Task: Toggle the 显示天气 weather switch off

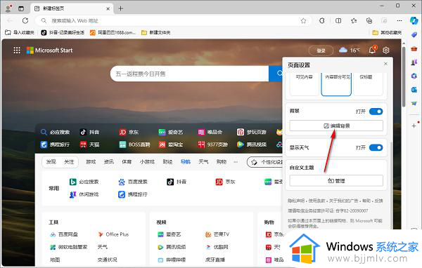Action: pyautogui.click(x=376, y=147)
